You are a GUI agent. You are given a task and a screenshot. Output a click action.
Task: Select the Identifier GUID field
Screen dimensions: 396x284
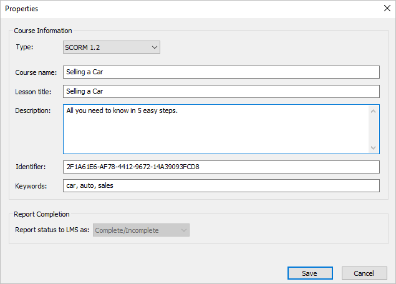pyautogui.click(x=221, y=167)
